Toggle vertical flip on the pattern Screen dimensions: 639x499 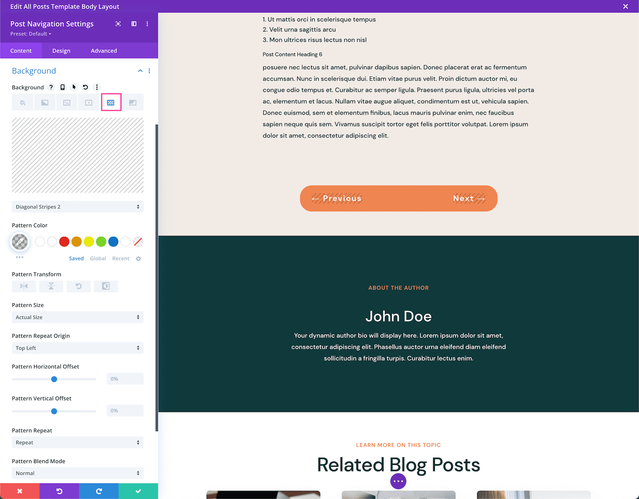tap(51, 286)
